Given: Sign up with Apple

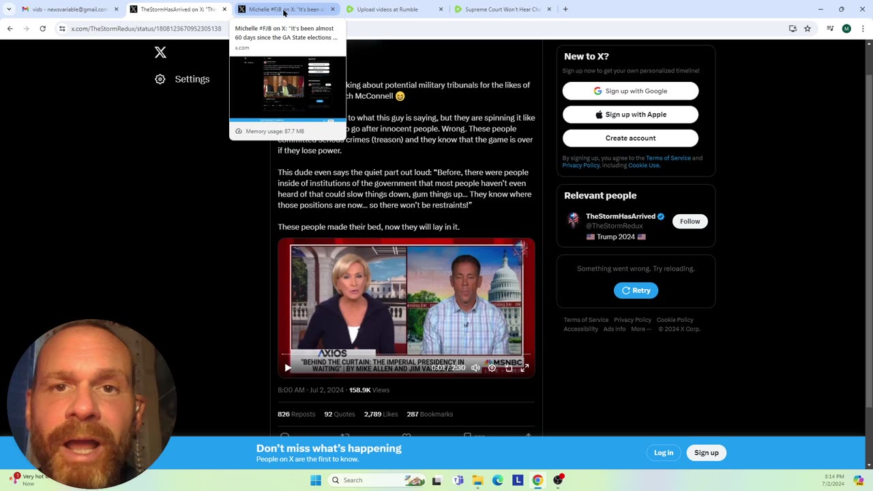Looking at the screenshot, I should tap(630, 115).
